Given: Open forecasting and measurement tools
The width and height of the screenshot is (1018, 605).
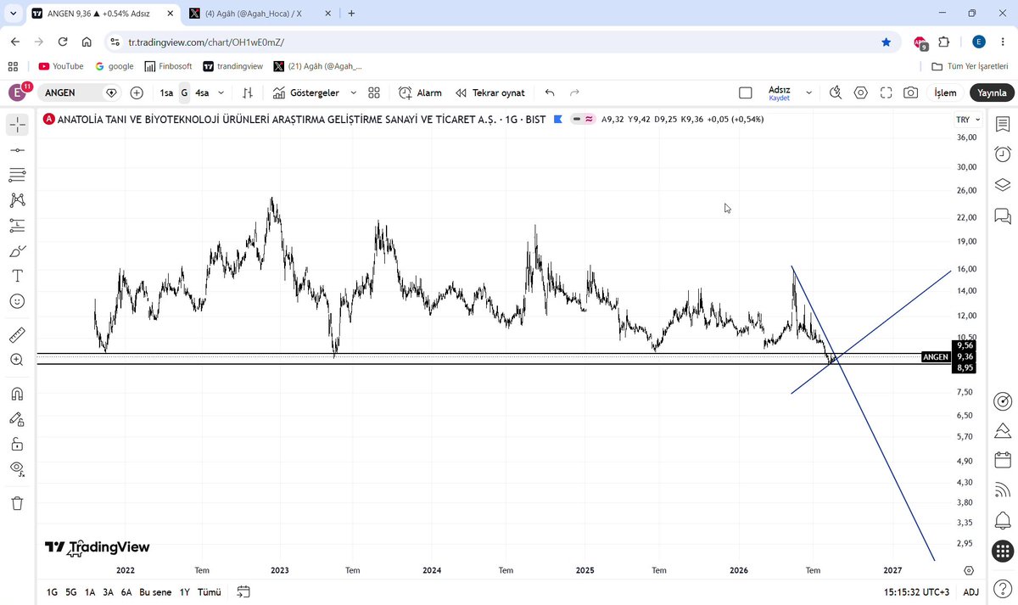Looking at the screenshot, I should (17, 226).
